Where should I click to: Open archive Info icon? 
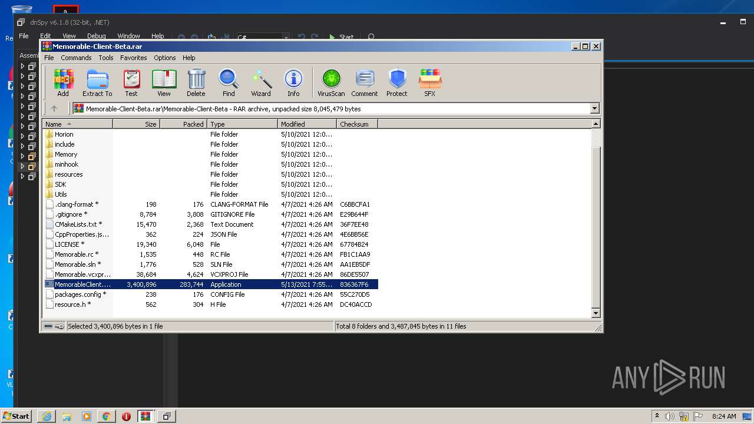coord(293,82)
